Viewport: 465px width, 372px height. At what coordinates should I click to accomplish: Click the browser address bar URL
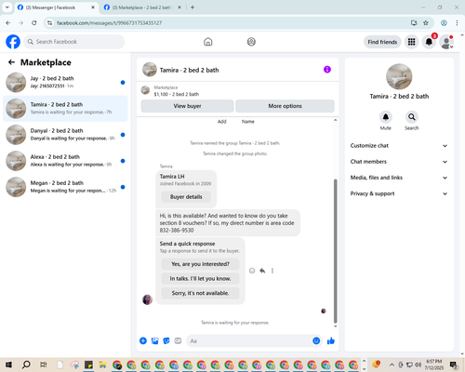click(109, 23)
